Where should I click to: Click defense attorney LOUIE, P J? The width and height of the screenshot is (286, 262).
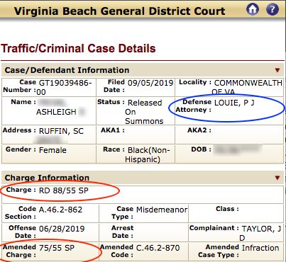[234, 103]
